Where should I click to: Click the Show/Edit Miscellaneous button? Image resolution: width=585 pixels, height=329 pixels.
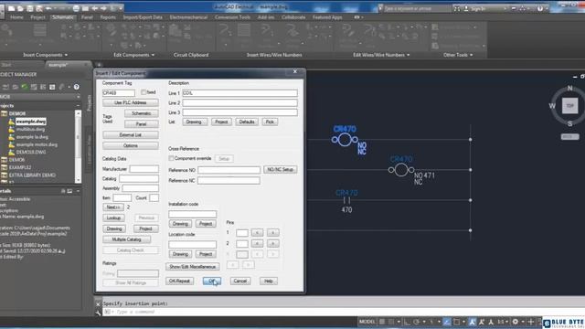[193, 267]
